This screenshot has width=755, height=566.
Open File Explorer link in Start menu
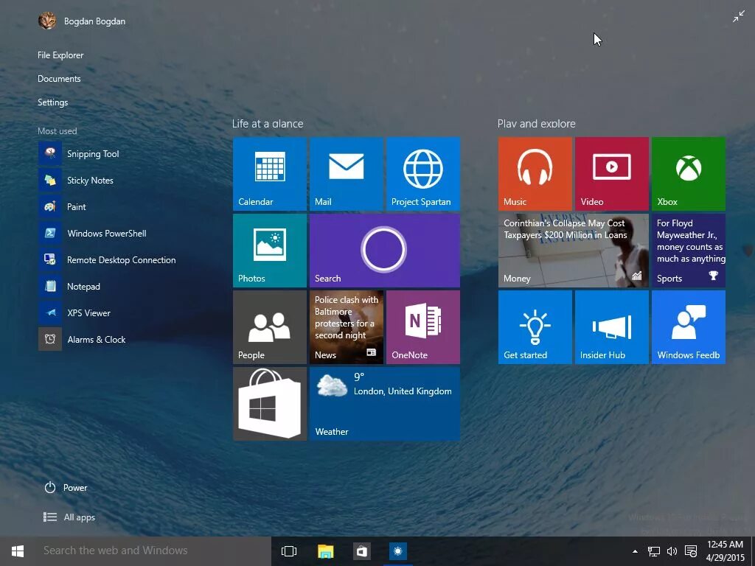(60, 55)
